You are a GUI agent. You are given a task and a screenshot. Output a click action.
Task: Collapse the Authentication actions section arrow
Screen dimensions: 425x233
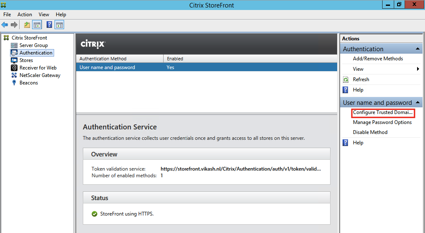pyautogui.click(x=418, y=49)
